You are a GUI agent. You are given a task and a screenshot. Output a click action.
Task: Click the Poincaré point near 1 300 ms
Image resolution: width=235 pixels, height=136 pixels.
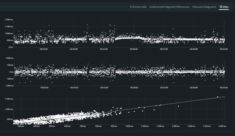point(178,106)
